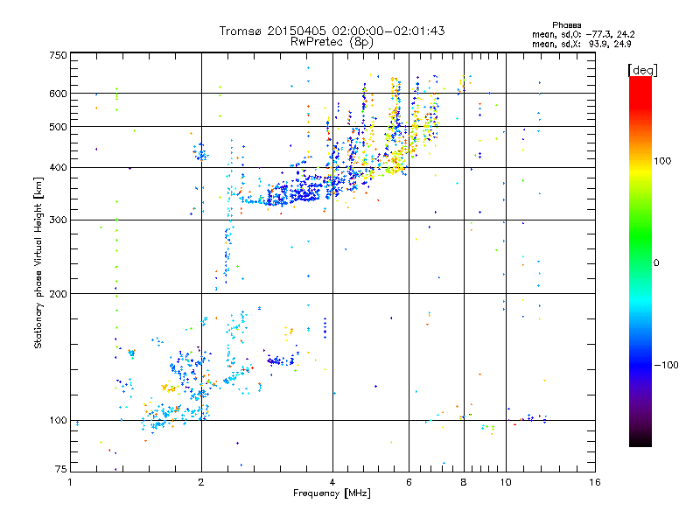This screenshot has height=525, width=700.
Task: Click the y-axis '600' tick label
Action: click(x=58, y=94)
